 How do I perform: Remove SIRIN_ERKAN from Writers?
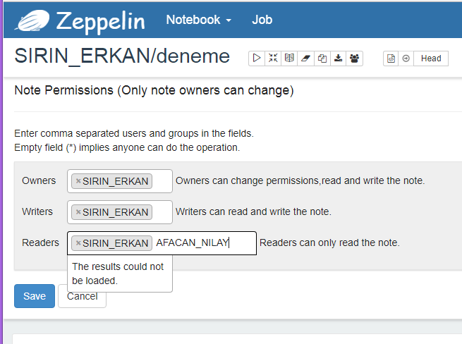[x=78, y=211]
